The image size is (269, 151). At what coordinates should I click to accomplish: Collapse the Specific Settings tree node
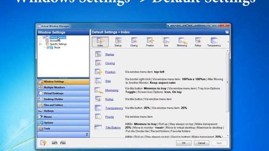click(40, 44)
